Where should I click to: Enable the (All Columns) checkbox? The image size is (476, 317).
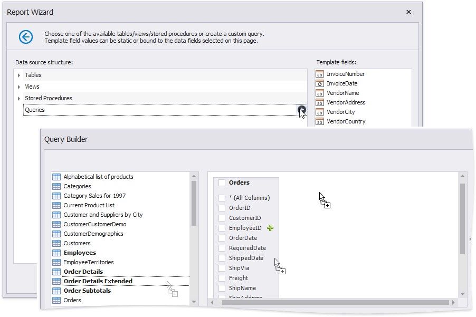point(222,198)
